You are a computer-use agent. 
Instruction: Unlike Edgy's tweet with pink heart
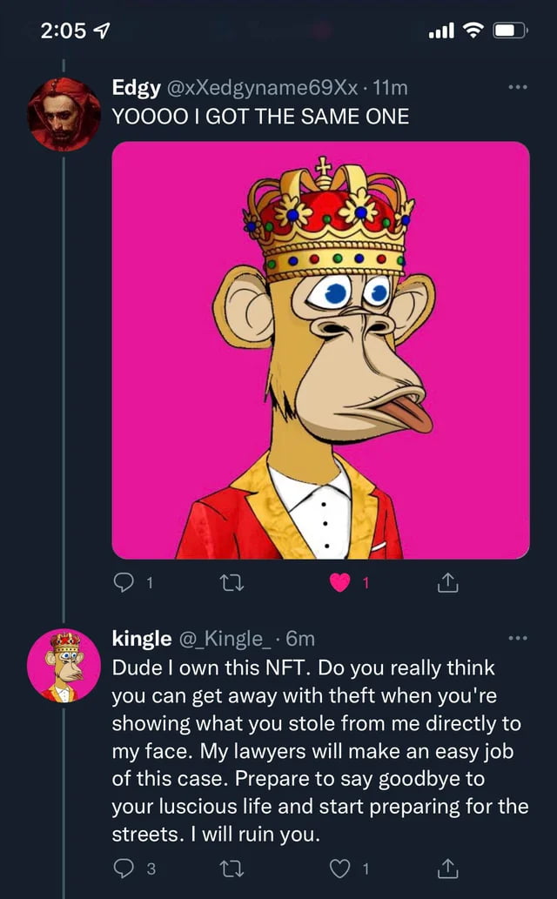coord(341,584)
